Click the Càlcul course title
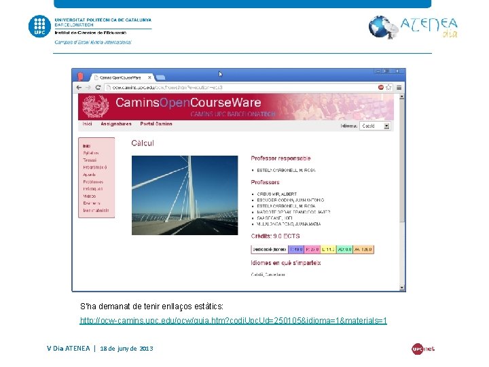Viewport: 489px width, 367px height. click(x=143, y=143)
